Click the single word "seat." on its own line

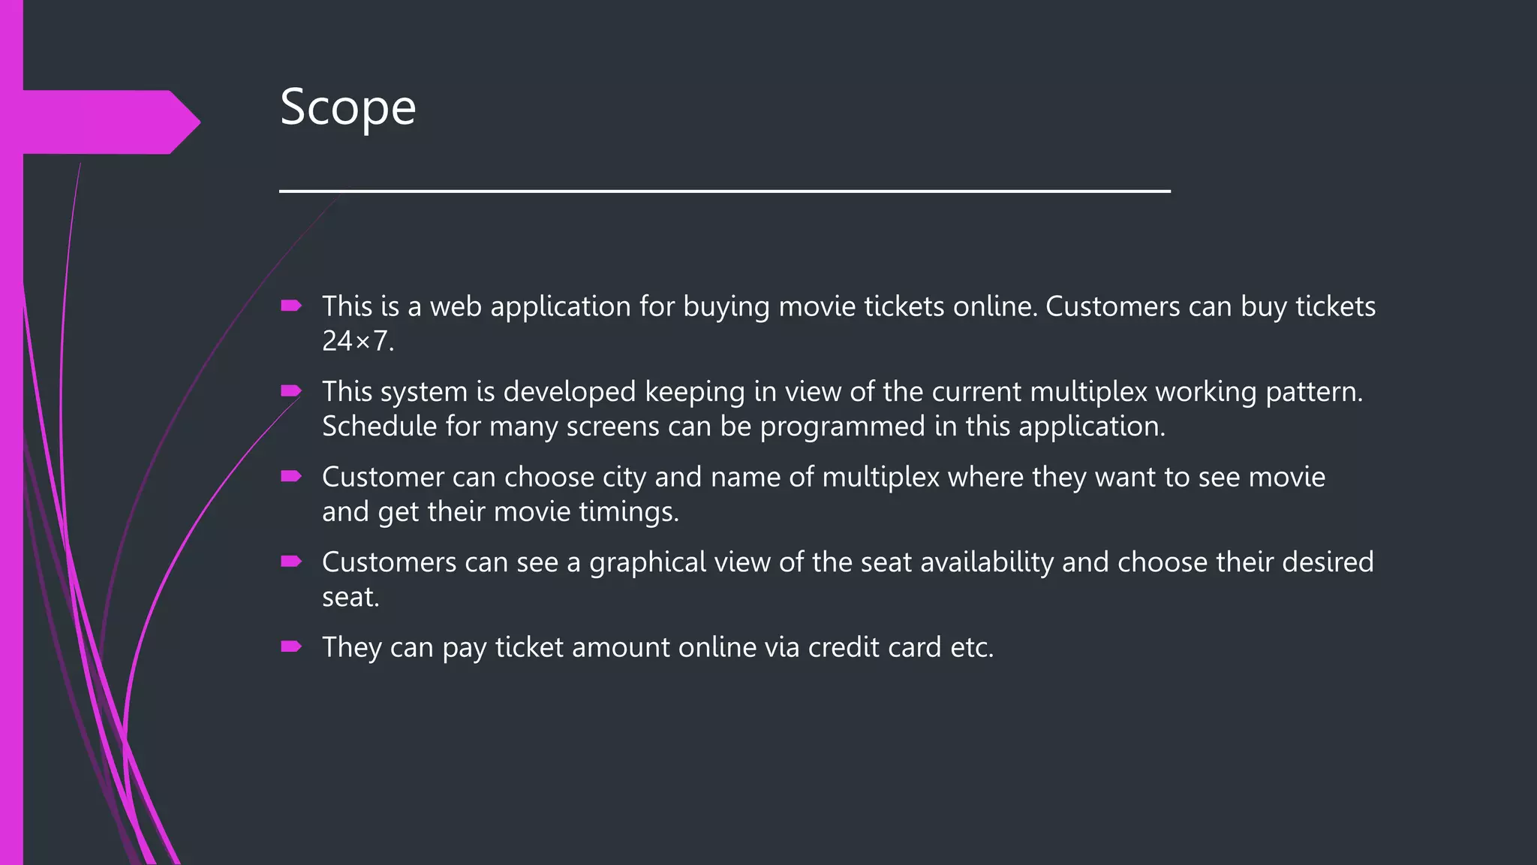350,597
